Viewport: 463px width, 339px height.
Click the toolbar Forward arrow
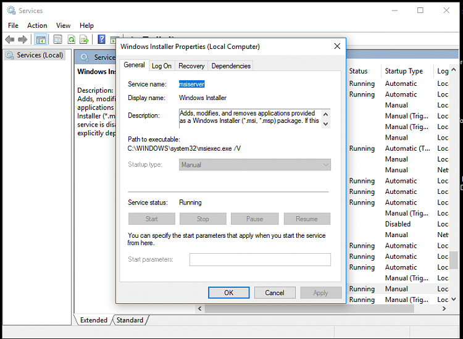[22, 40]
